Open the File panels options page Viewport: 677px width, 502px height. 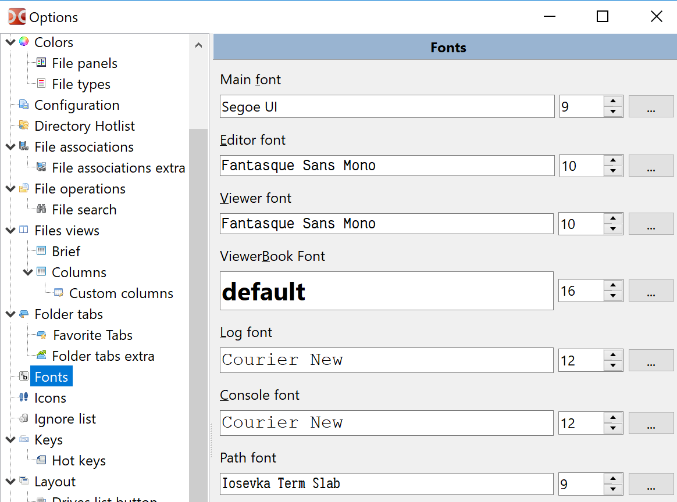click(84, 63)
